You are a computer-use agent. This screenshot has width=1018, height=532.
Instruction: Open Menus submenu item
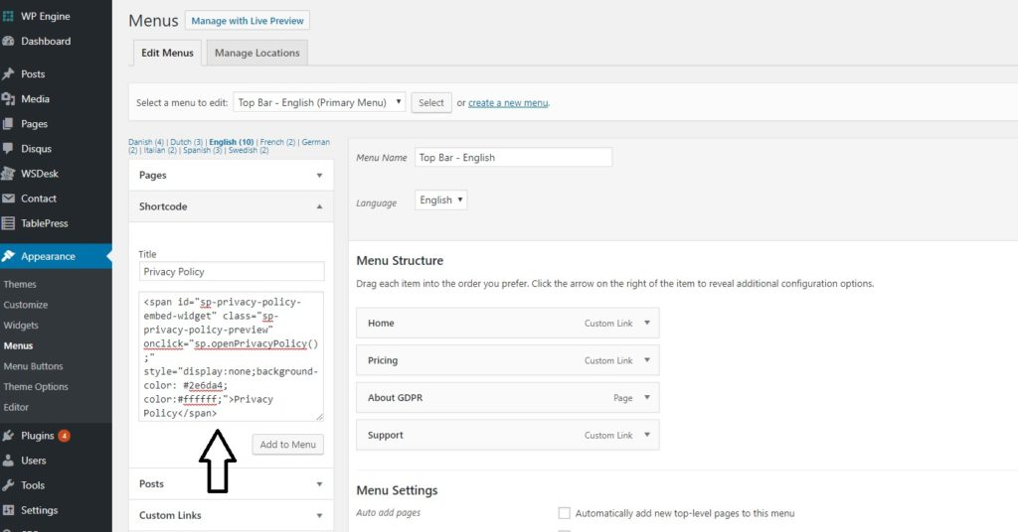tap(18, 345)
